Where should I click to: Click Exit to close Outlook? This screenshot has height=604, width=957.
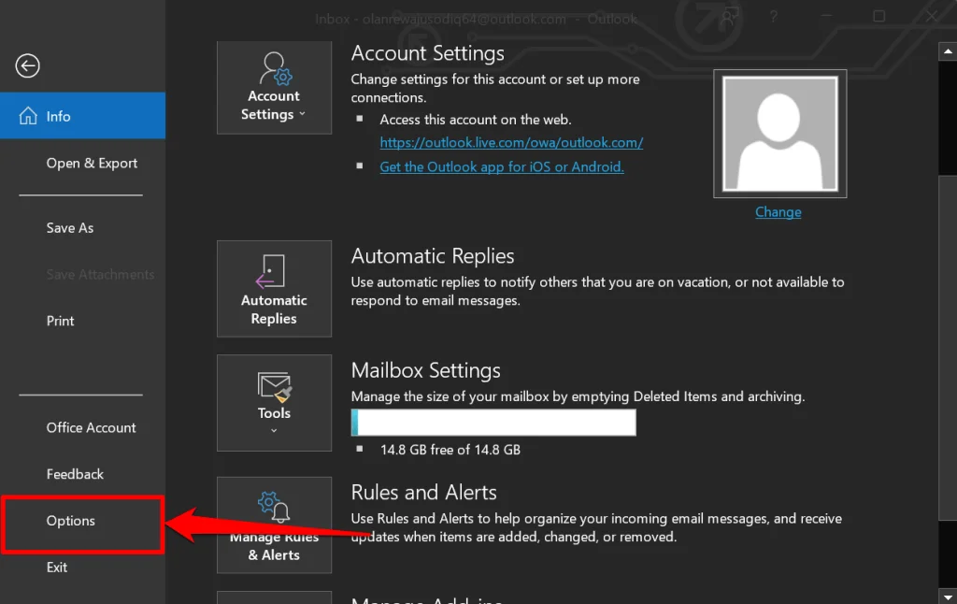57,568
